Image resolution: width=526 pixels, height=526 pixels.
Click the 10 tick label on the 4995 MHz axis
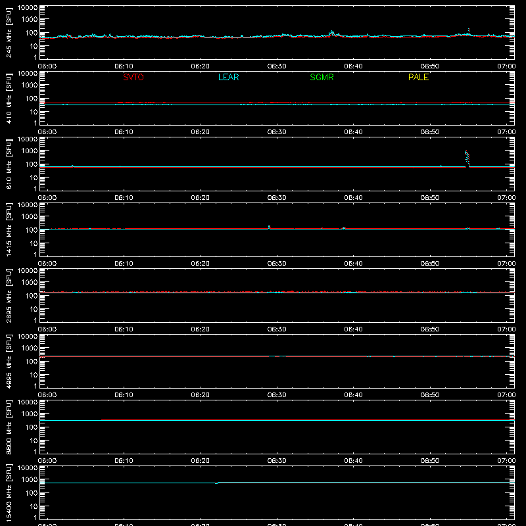(x=34, y=375)
